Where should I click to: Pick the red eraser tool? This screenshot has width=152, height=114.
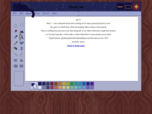pos(15,31)
